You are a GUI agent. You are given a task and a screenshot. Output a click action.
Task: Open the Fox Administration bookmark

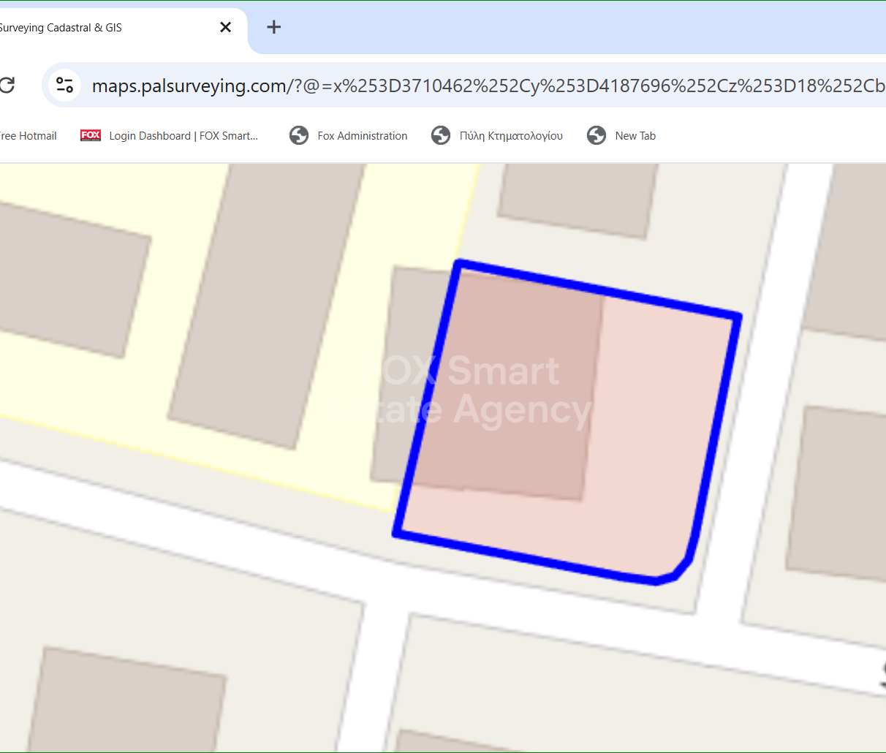[x=349, y=136]
